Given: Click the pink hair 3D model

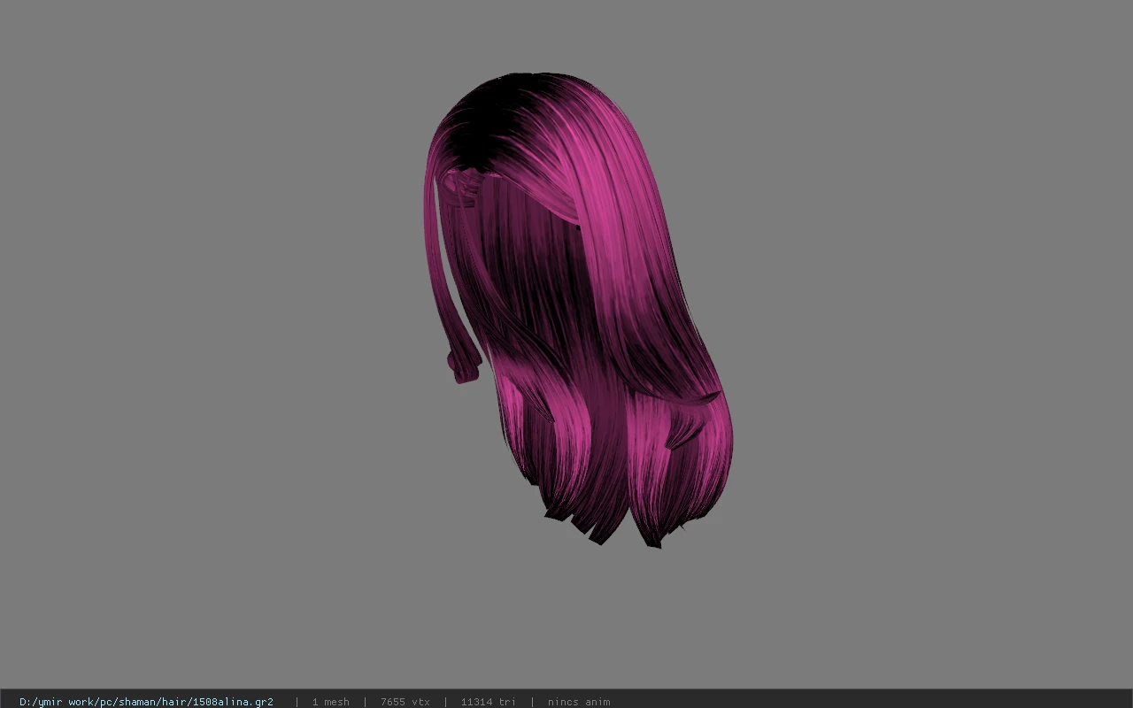Looking at the screenshot, I should 577,310.
